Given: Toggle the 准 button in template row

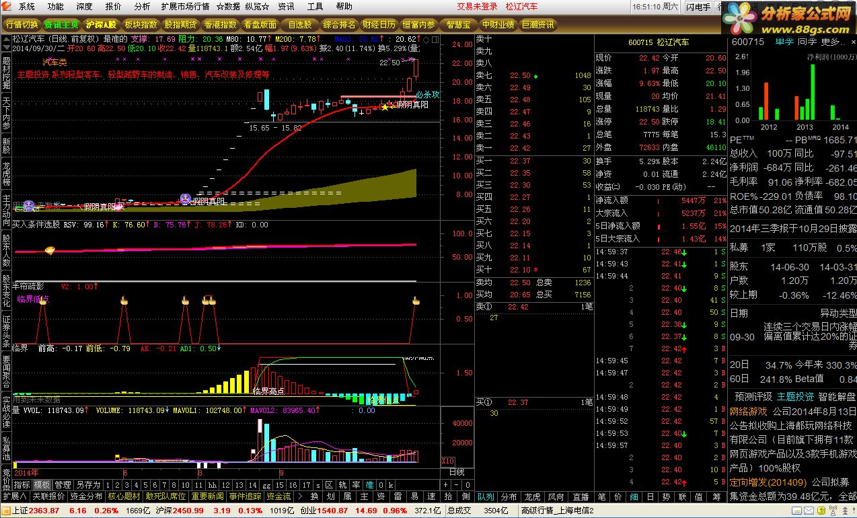Looking at the screenshot, I should pyautogui.click(x=369, y=484).
